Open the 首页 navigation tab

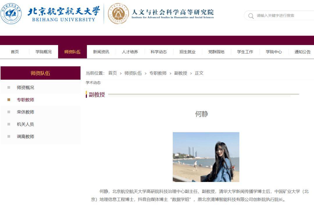(x=15, y=52)
